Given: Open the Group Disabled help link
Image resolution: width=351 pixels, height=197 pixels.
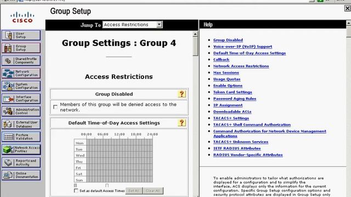Looking at the screenshot, I should point(228,40).
